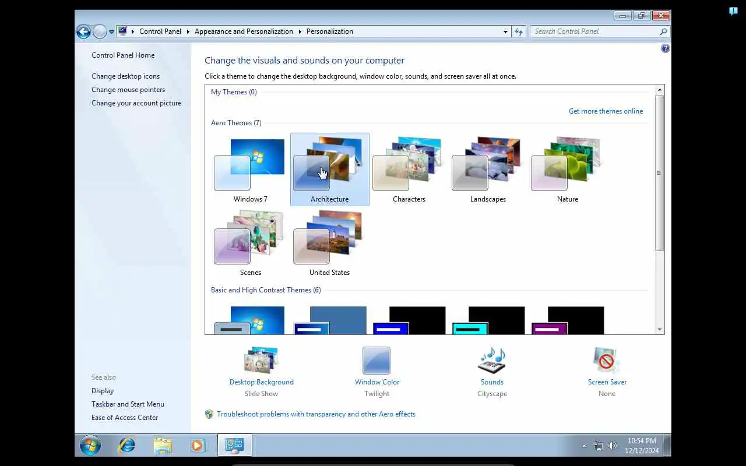This screenshot has height=466, width=746.
Task: Open the Sounds keyboard icon
Action: tap(492, 360)
